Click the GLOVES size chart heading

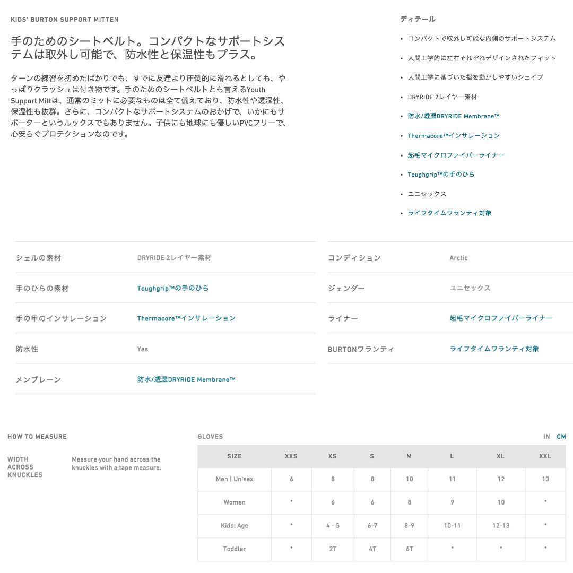pyautogui.click(x=210, y=437)
